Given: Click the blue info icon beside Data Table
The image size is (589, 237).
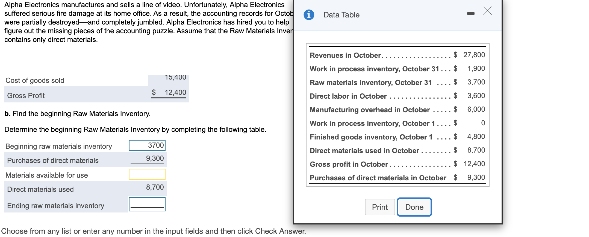Looking at the screenshot, I should 309,15.
